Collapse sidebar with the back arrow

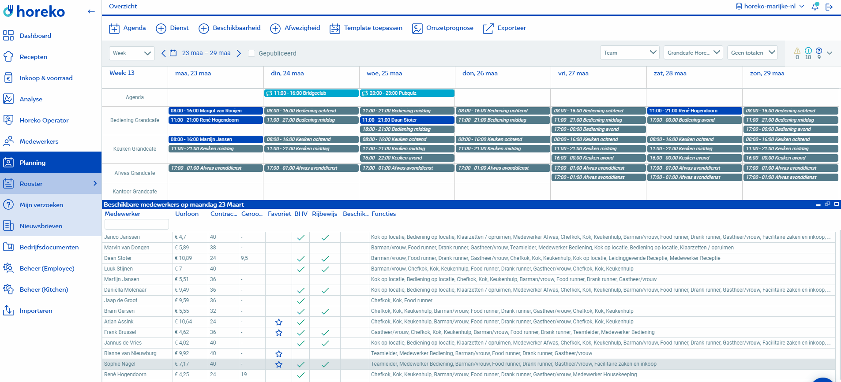[91, 11]
